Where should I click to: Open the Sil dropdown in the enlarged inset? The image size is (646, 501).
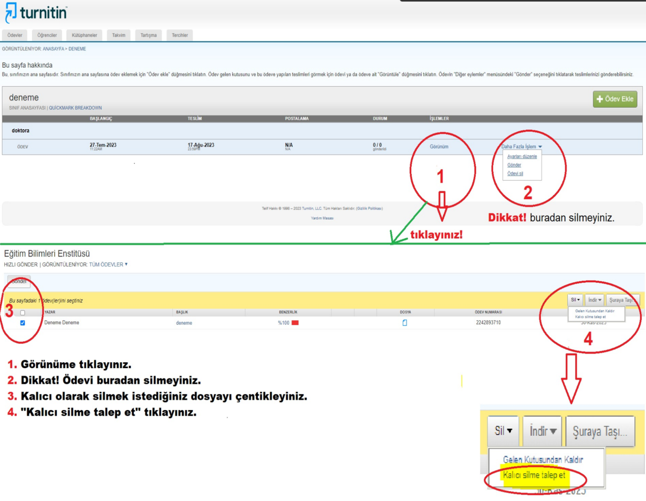(x=504, y=432)
